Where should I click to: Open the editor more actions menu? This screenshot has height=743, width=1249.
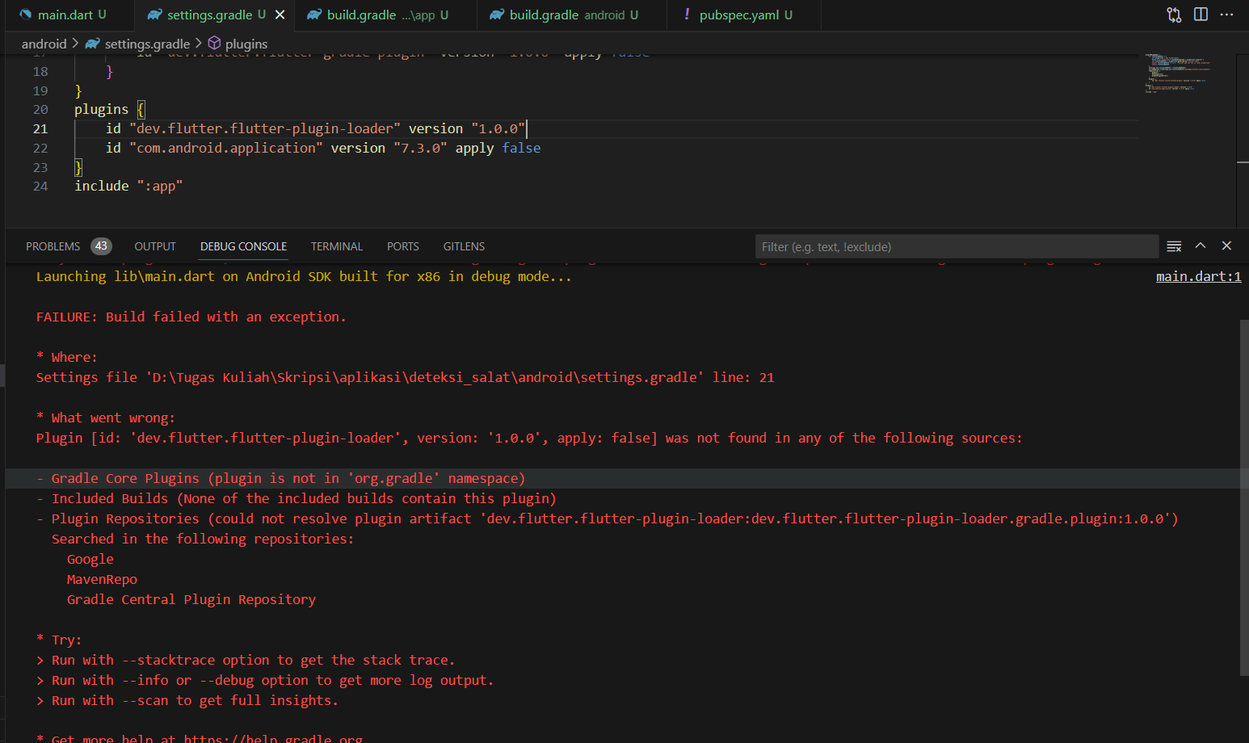1226,15
